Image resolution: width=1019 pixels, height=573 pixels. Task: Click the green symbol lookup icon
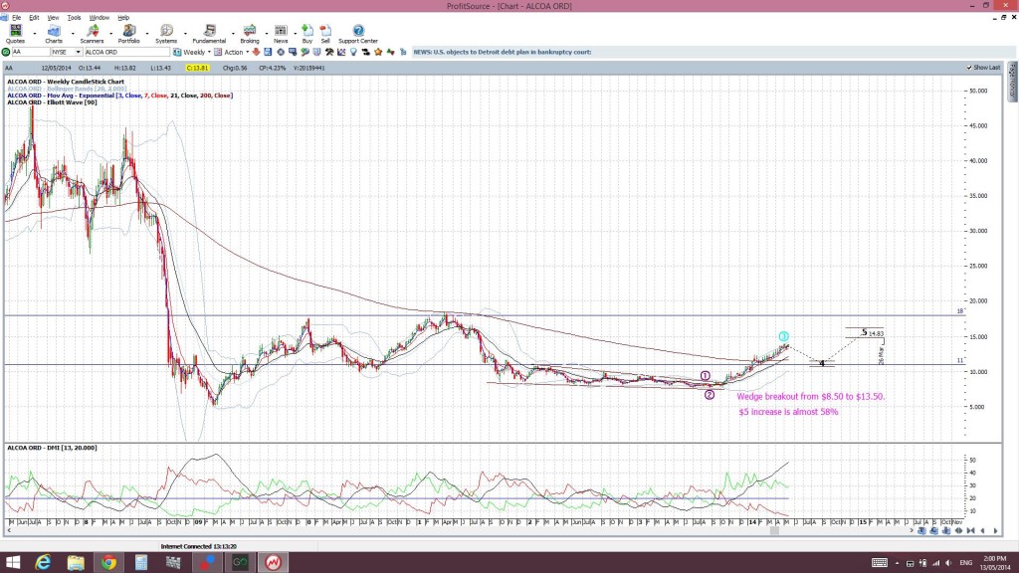[x=6, y=52]
